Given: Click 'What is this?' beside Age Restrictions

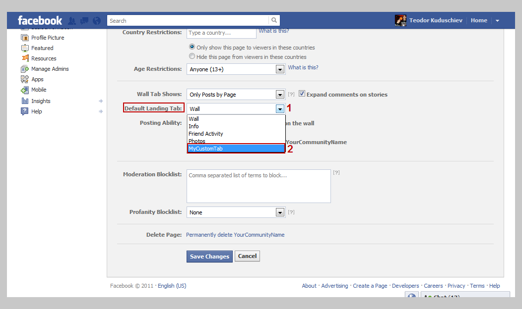Looking at the screenshot, I should tap(303, 67).
